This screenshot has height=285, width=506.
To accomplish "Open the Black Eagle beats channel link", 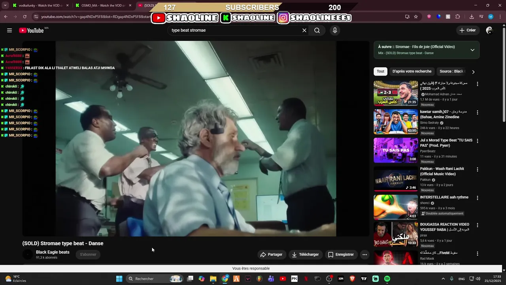I will (x=53, y=252).
